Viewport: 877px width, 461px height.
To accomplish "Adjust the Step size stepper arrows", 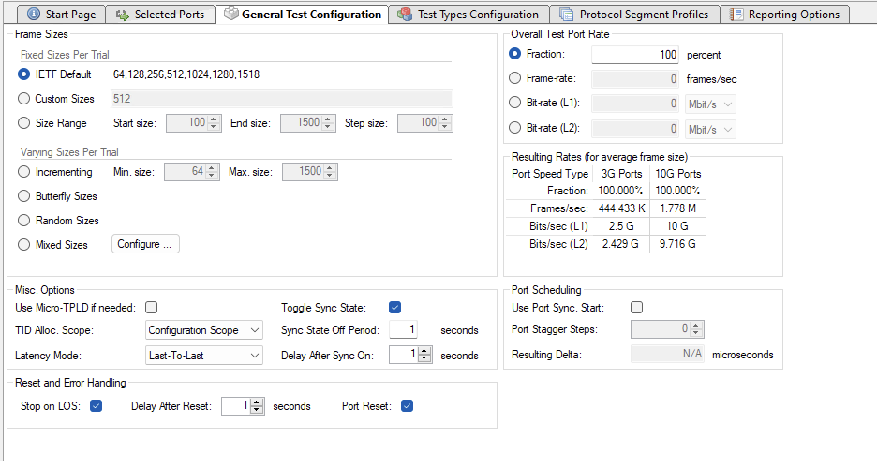I will coord(445,123).
